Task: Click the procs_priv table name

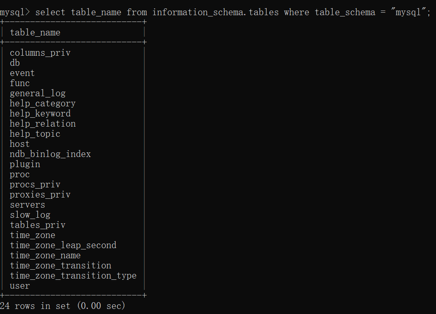Action: click(35, 184)
